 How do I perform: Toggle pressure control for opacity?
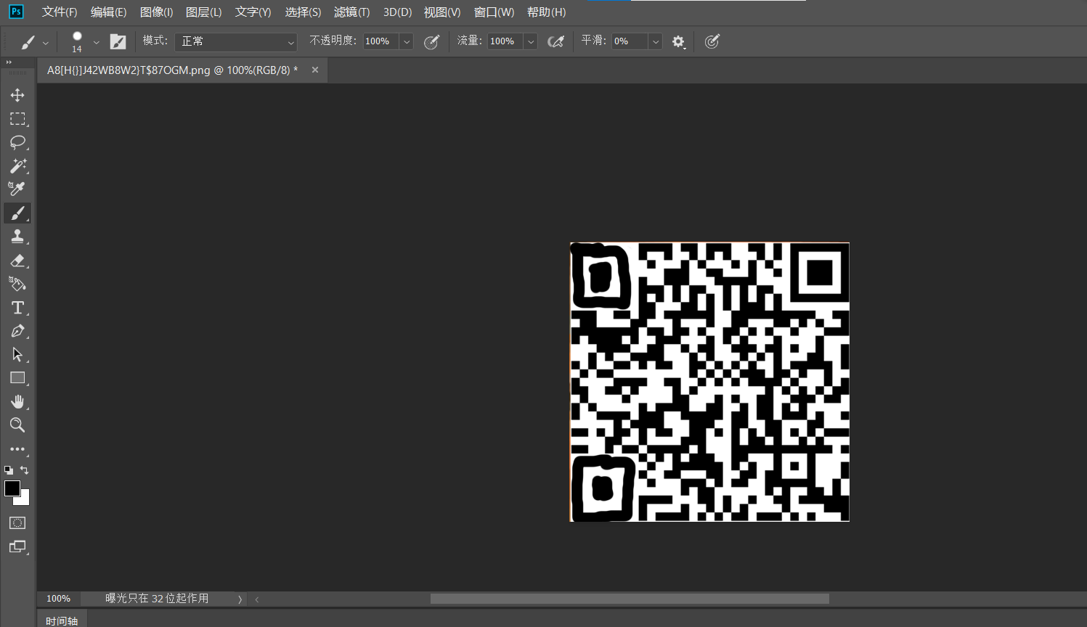pyautogui.click(x=431, y=42)
